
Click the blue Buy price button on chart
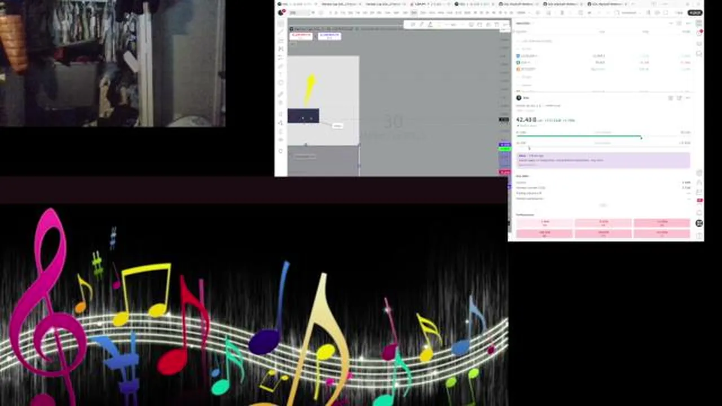click(x=329, y=36)
